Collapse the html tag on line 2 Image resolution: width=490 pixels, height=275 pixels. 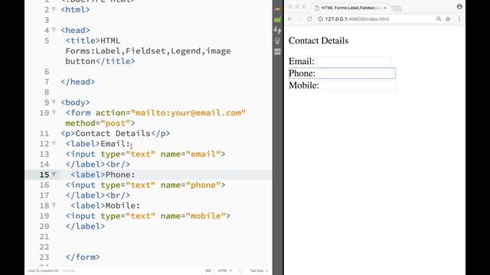click(x=54, y=9)
